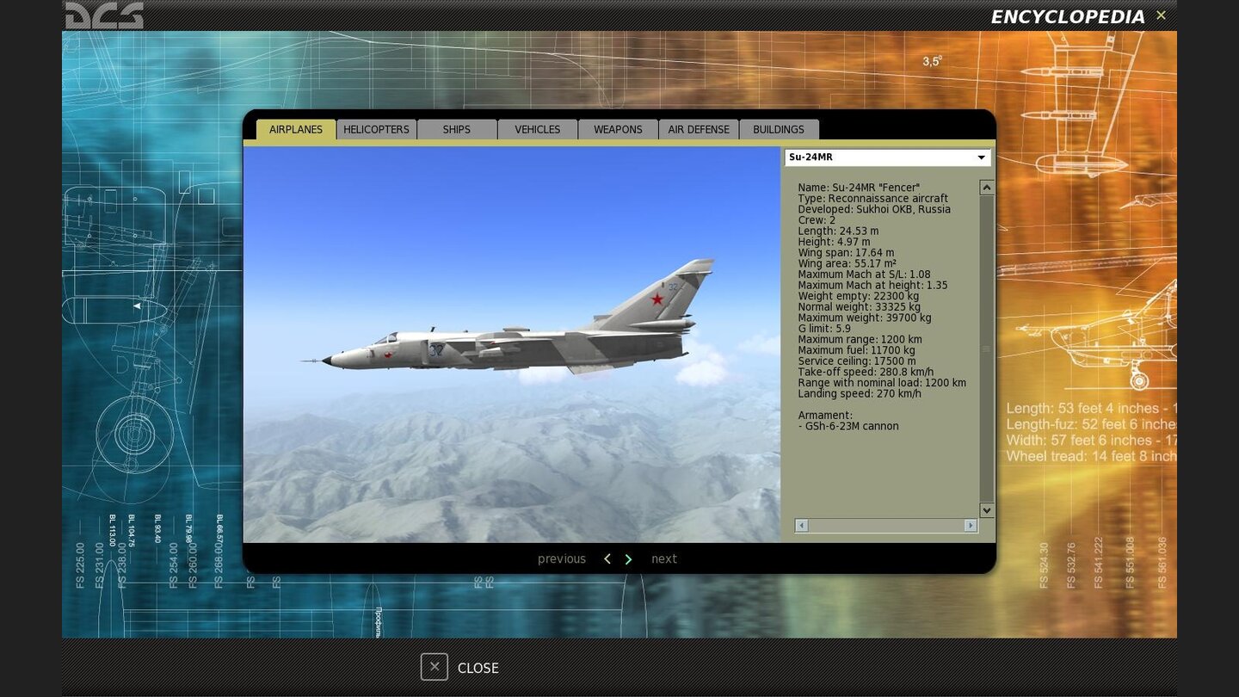The image size is (1239, 697).
Task: Click the vertical scrollbar track of description
Action: coord(987,348)
